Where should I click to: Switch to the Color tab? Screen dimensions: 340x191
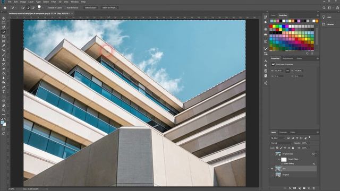273,15
